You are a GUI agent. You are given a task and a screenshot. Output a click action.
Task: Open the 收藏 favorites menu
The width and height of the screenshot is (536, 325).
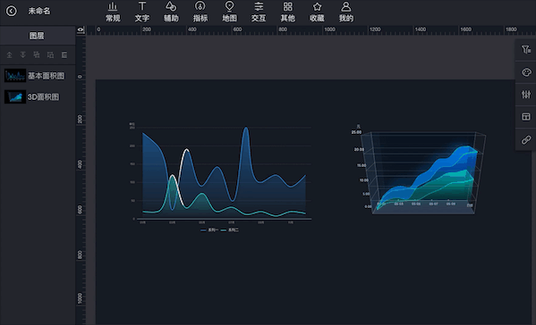point(317,12)
